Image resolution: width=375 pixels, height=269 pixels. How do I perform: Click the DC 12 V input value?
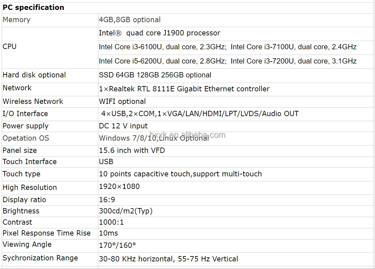[x=123, y=126]
